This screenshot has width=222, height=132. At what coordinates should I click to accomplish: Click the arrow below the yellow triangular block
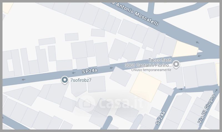tap(200, 56)
